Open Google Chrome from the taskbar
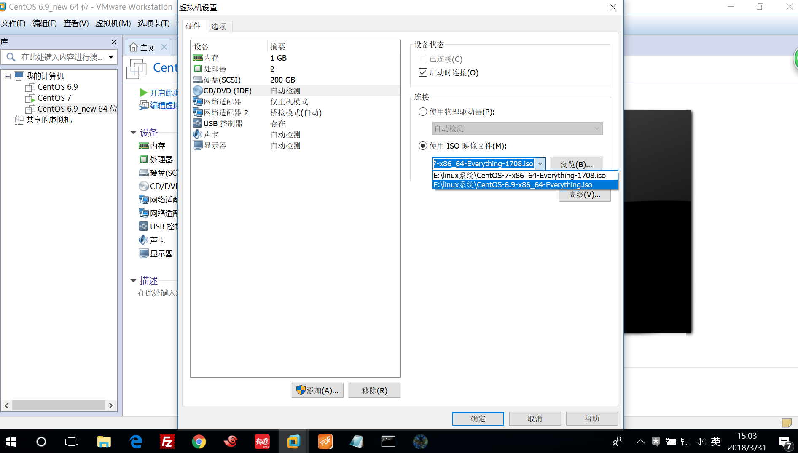The width and height of the screenshot is (798, 453). (x=199, y=441)
